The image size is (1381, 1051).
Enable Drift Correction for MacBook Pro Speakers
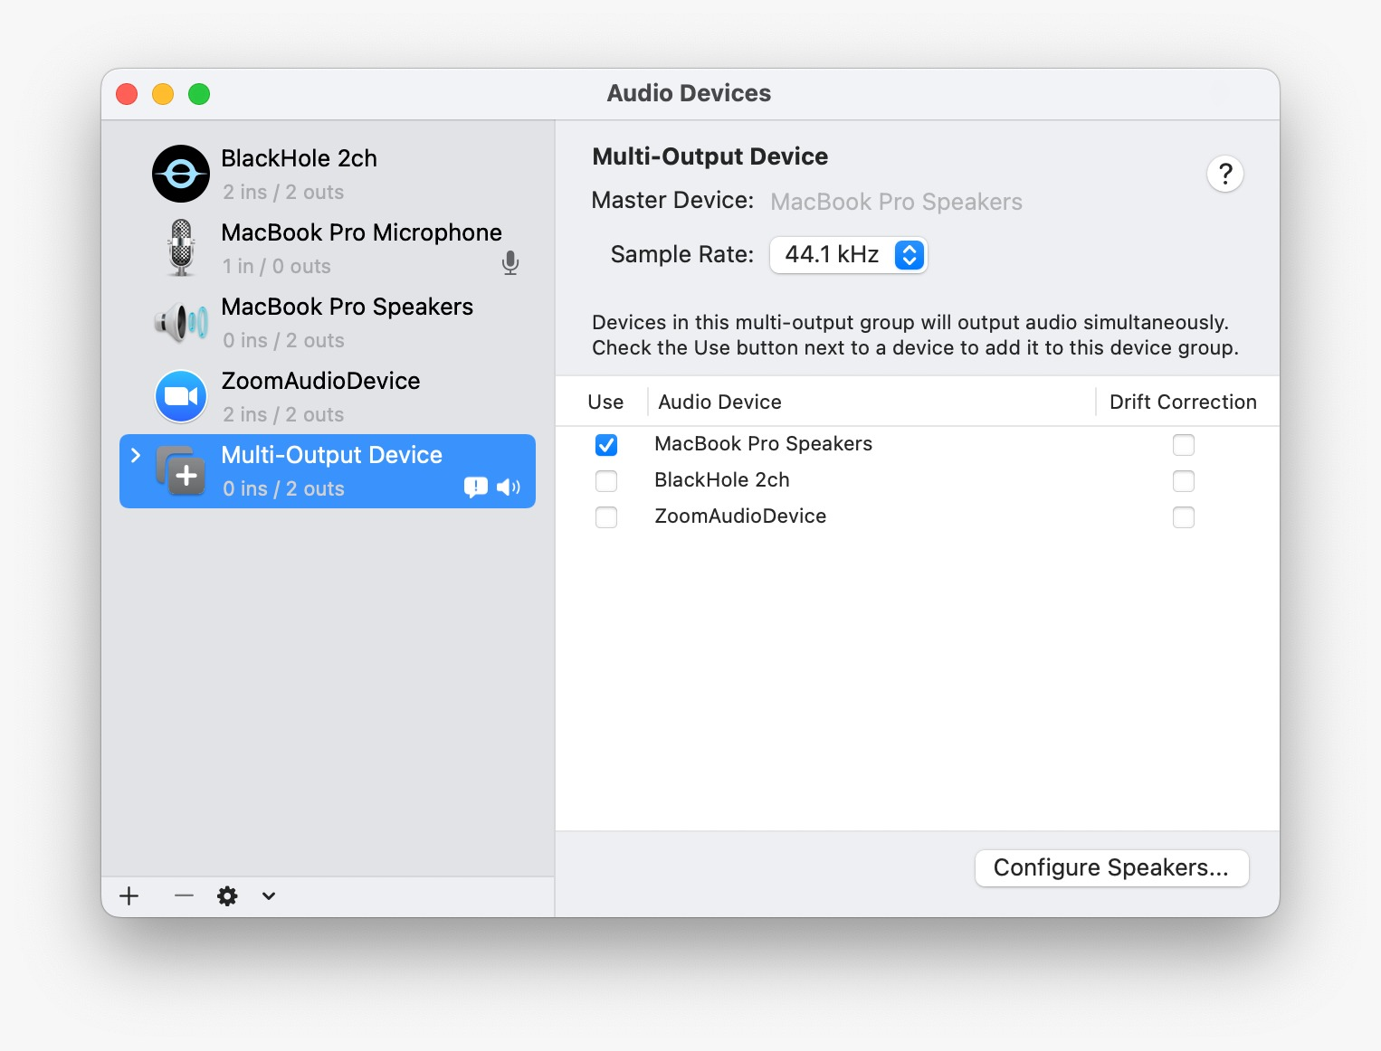pos(1184,445)
